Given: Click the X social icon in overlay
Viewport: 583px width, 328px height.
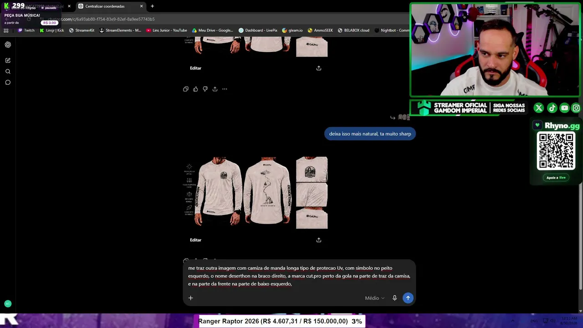Looking at the screenshot, I should coord(539,108).
